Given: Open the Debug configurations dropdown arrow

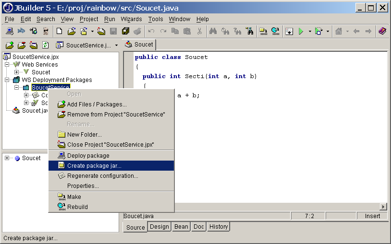Looking at the screenshot, I should [328, 31].
